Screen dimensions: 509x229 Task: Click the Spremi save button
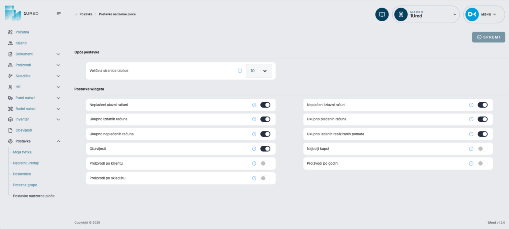coord(488,37)
